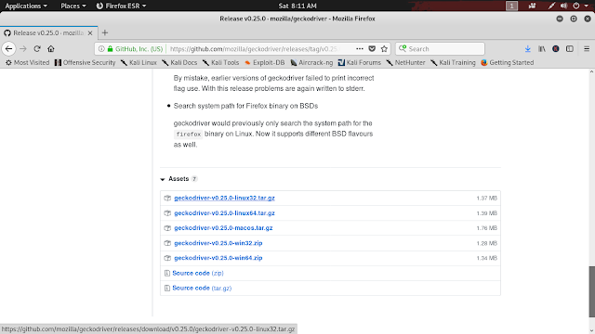The height and width of the screenshot is (334, 595).
Task: Download geckodriver-v0.25.0-macos.tar.gz
Action: 223,228
